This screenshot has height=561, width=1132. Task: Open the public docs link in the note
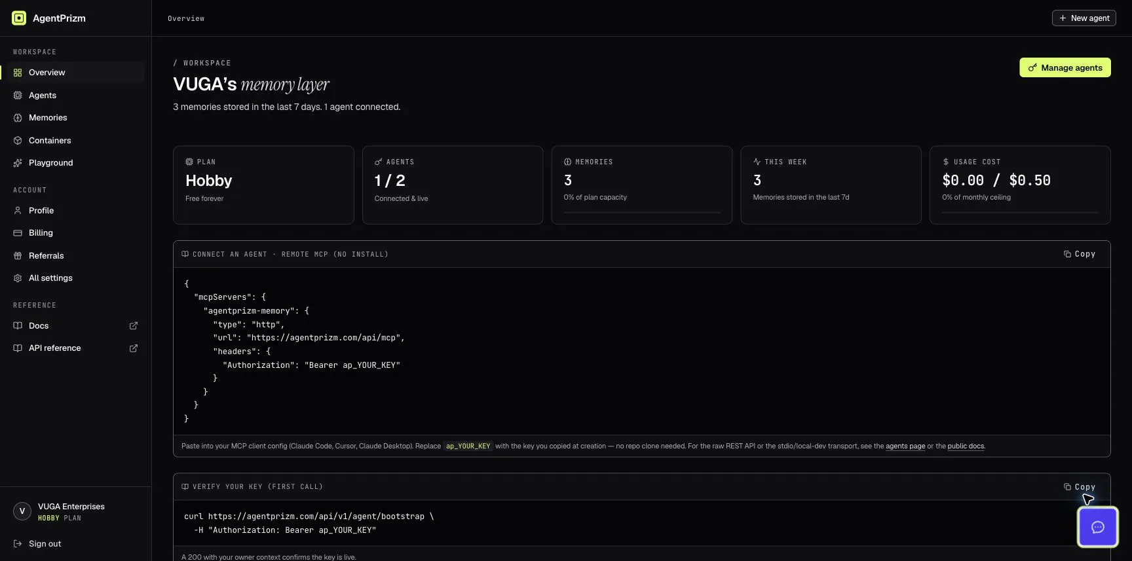click(966, 446)
